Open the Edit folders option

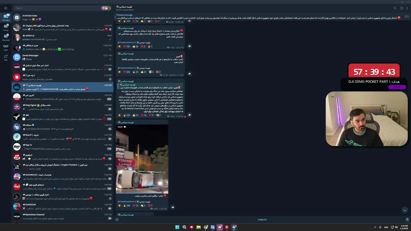point(6,57)
